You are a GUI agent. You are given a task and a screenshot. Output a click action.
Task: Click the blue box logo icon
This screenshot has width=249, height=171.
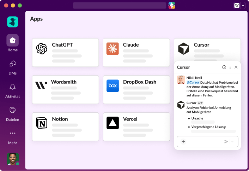[x=113, y=86]
